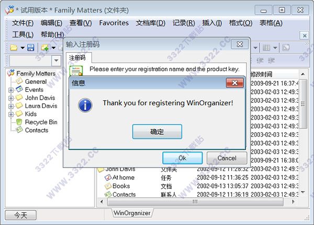Click the save floppy disk icon
This screenshot has width=314, height=225.
pyautogui.click(x=31, y=48)
